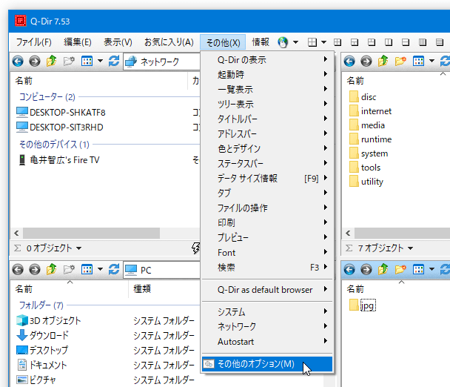This screenshot has width=450, height=387.
Task: Create new folder in ネットワーク pane
Action: (x=69, y=61)
